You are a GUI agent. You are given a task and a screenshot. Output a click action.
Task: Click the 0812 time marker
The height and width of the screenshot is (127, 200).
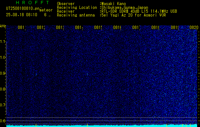tap(41, 27)
